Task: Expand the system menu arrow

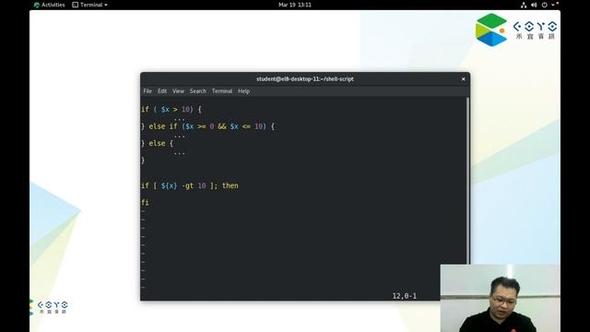Action: 553,5
